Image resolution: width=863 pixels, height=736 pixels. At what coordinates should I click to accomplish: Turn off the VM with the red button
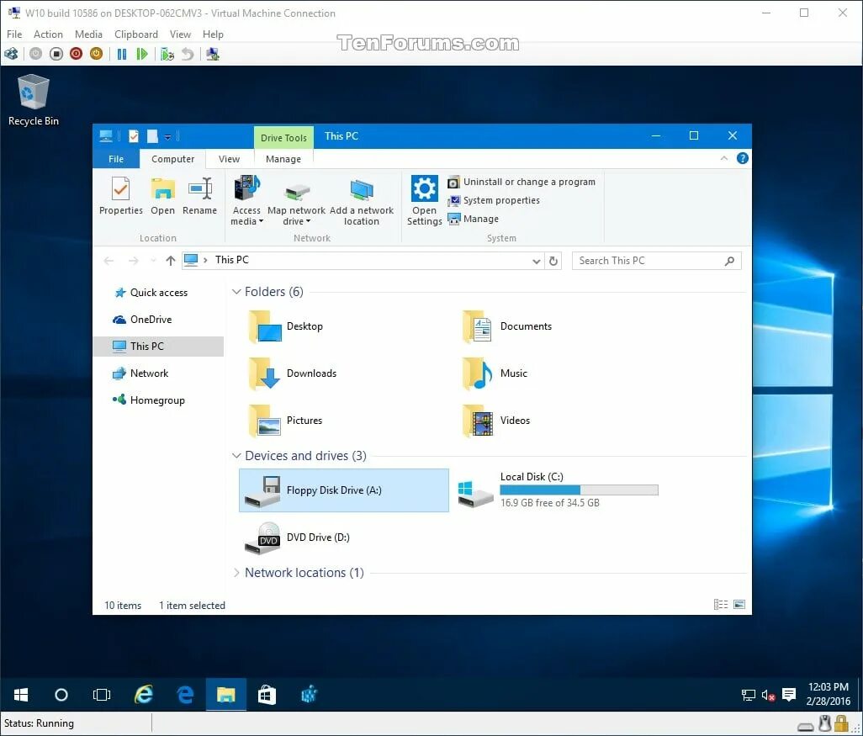76,54
